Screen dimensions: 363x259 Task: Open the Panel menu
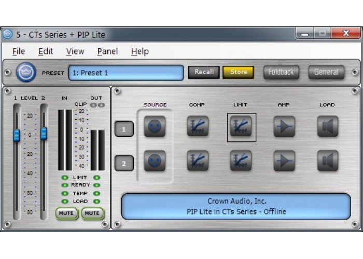107,51
